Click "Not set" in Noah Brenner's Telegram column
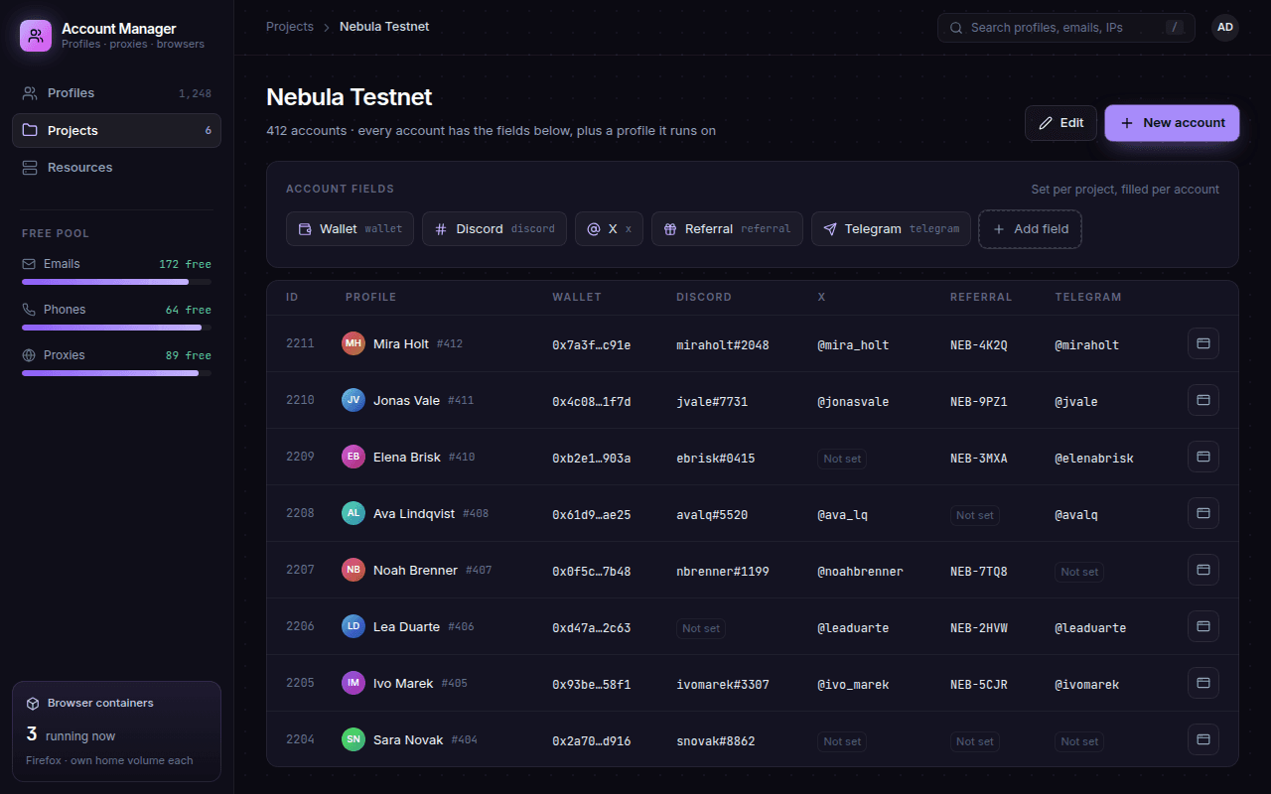1271x794 pixels. pos(1079,572)
